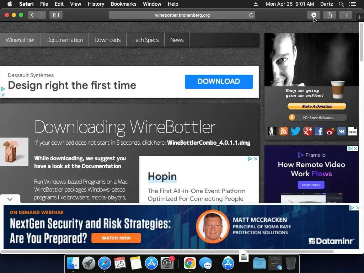
Task: Click the author portrait photo
Action: [x=311, y=60]
